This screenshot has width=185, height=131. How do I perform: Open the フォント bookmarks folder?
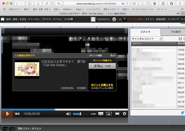(161, 9)
